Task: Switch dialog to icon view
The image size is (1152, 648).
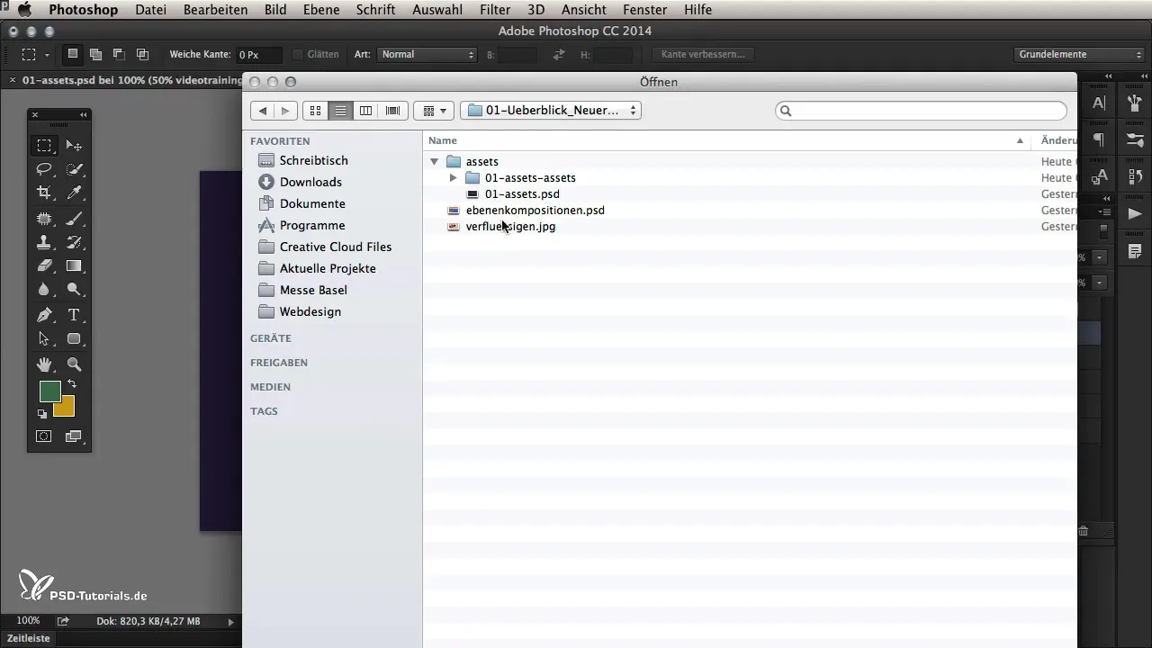Action: coord(315,111)
